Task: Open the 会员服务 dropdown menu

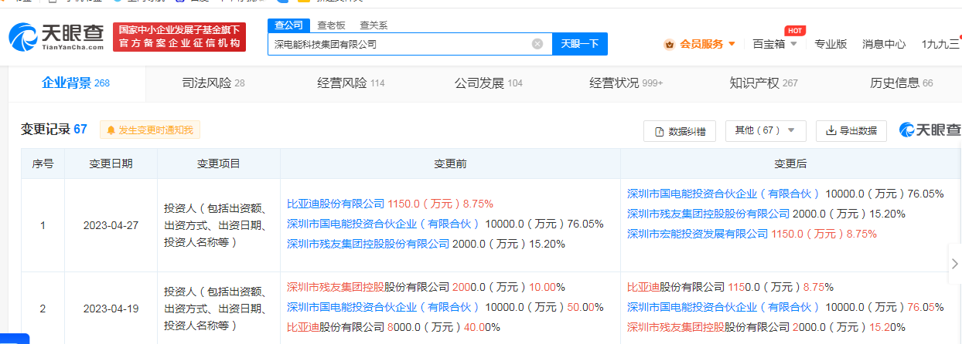Action: click(707, 44)
